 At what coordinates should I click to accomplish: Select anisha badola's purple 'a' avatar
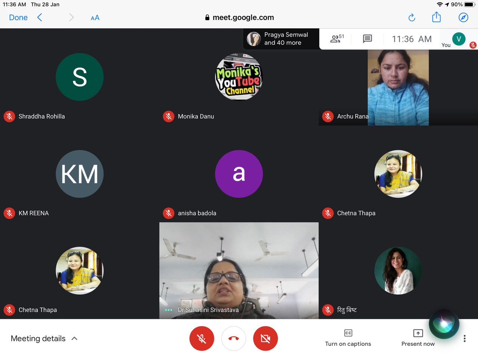[x=239, y=174]
